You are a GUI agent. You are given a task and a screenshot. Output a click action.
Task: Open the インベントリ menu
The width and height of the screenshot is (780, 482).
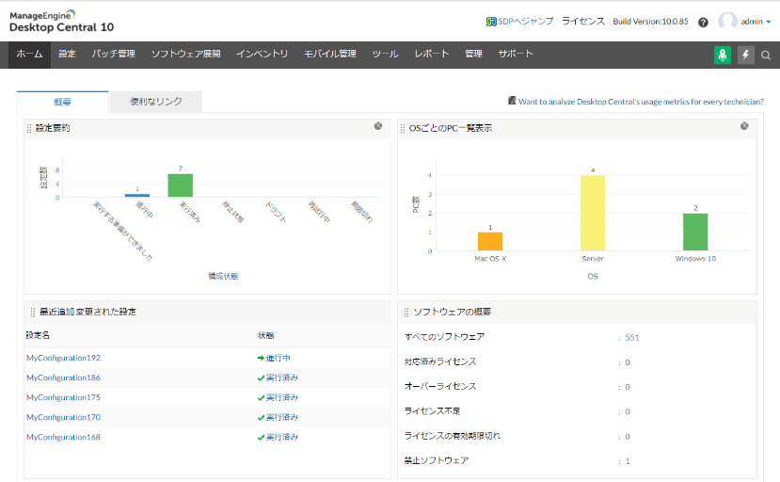pos(262,55)
